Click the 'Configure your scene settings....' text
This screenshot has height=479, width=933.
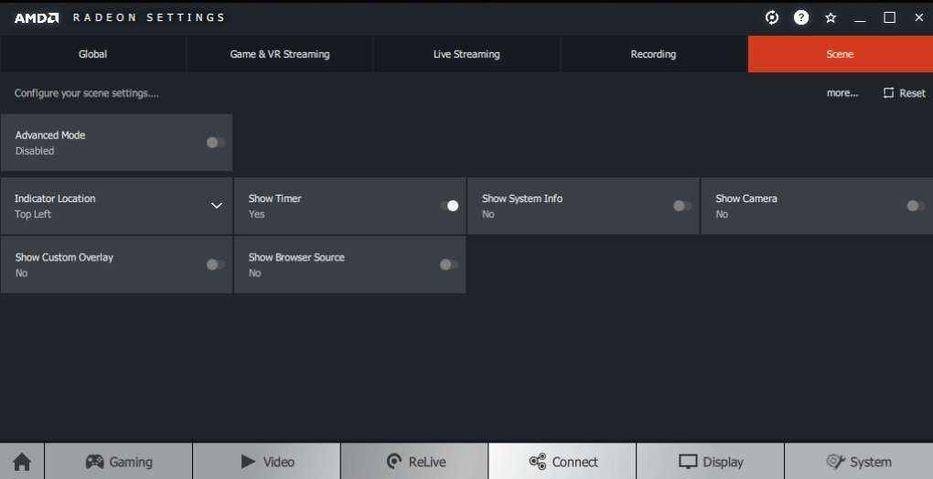(86, 93)
